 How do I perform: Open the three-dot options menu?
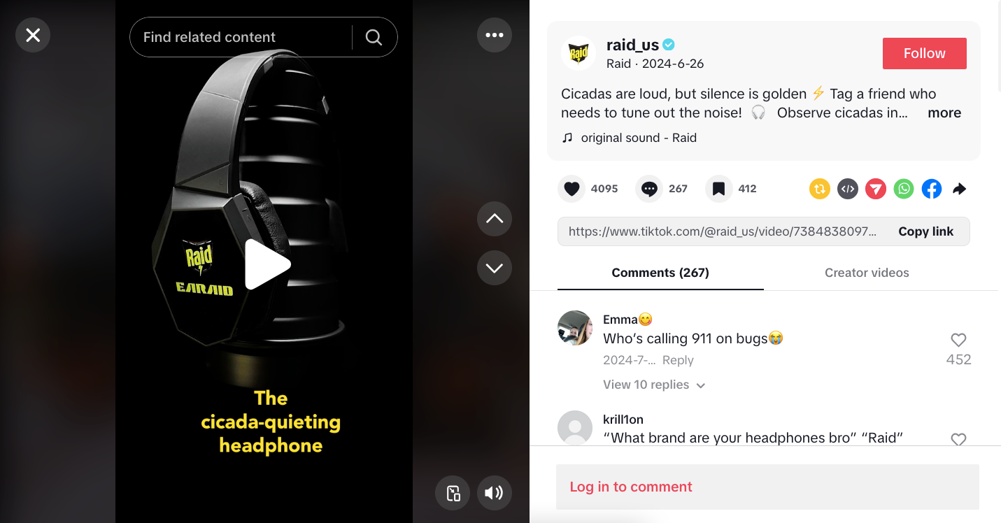point(495,35)
